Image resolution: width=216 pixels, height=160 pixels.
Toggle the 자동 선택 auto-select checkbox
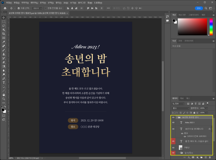19,8
